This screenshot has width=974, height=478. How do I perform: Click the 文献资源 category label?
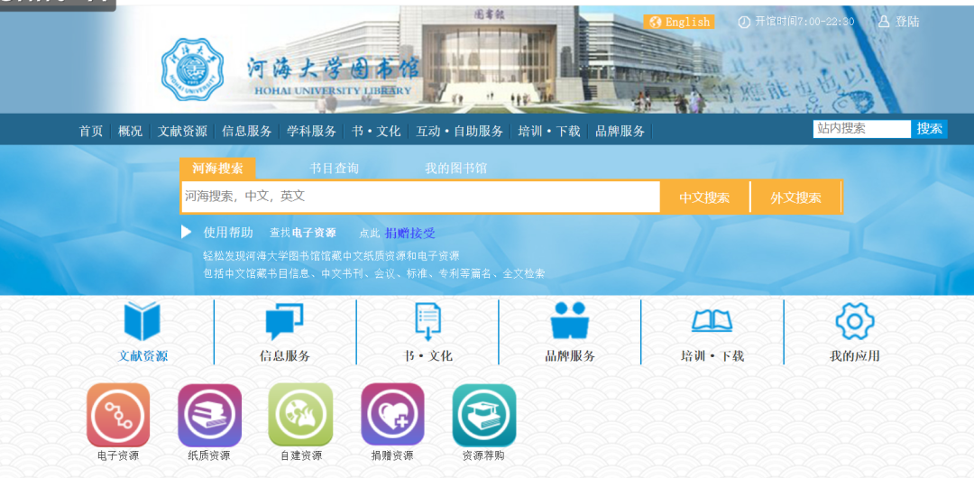pyautogui.click(x=142, y=356)
